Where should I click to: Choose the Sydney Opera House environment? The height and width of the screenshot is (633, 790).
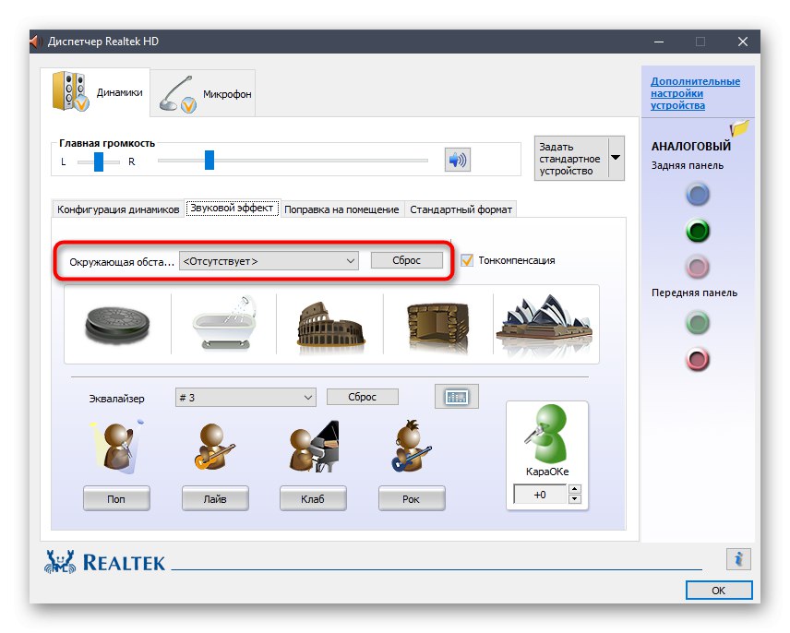pyautogui.click(x=545, y=323)
